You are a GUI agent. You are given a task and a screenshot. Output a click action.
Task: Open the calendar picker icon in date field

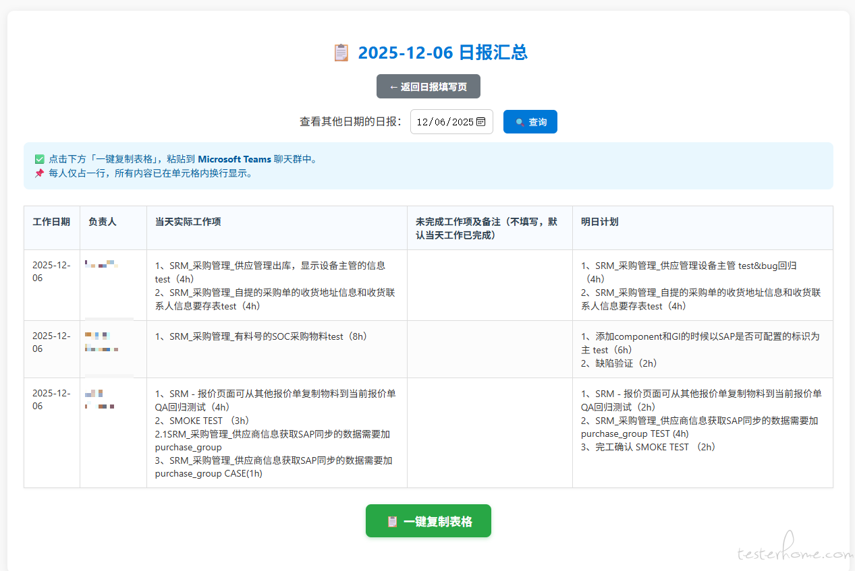pyautogui.click(x=481, y=122)
